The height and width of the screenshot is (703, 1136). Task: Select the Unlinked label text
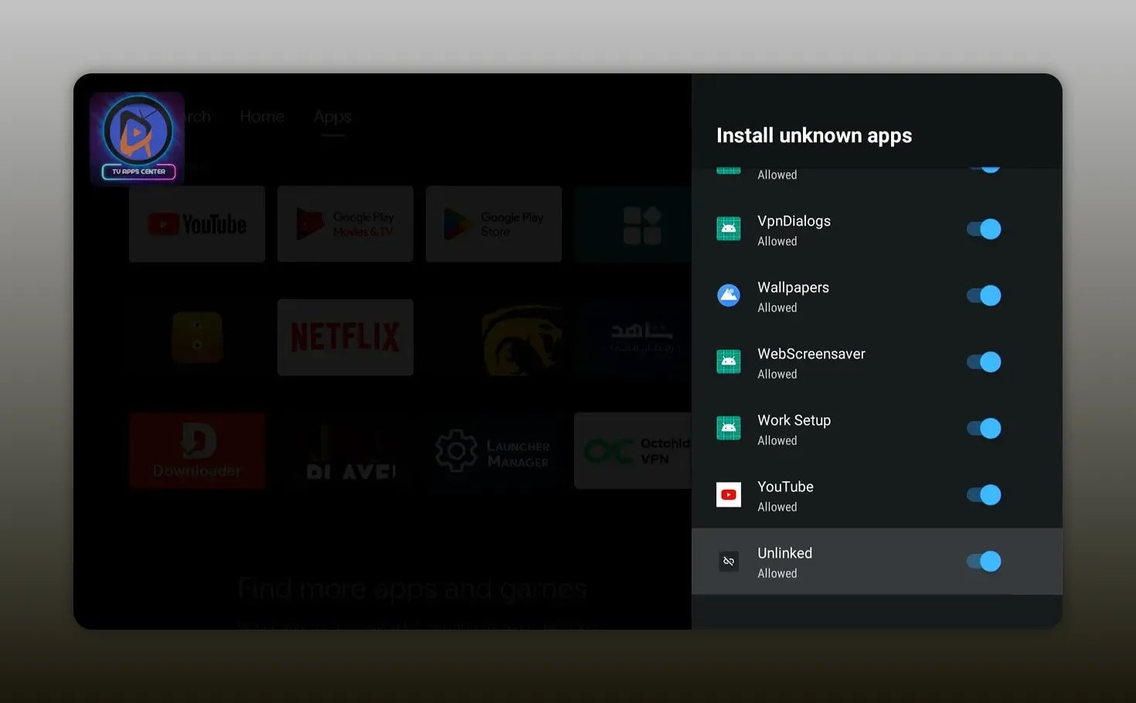click(x=784, y=553)
